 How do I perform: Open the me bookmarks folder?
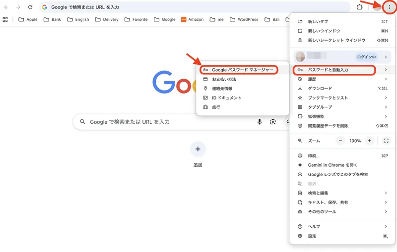217,19
